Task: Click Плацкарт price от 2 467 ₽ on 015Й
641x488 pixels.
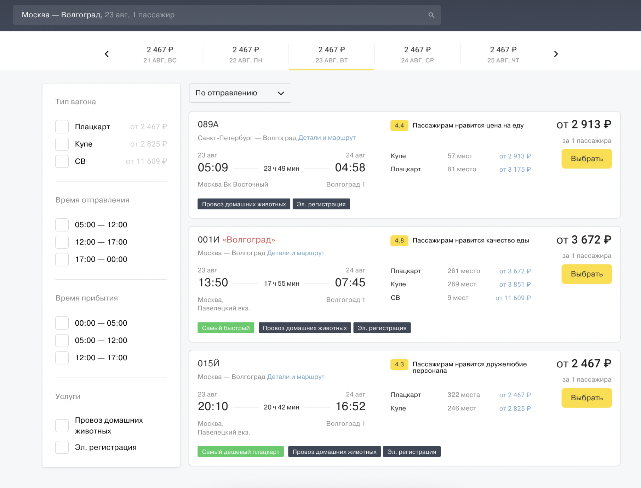Action: (x=515, y=395)
